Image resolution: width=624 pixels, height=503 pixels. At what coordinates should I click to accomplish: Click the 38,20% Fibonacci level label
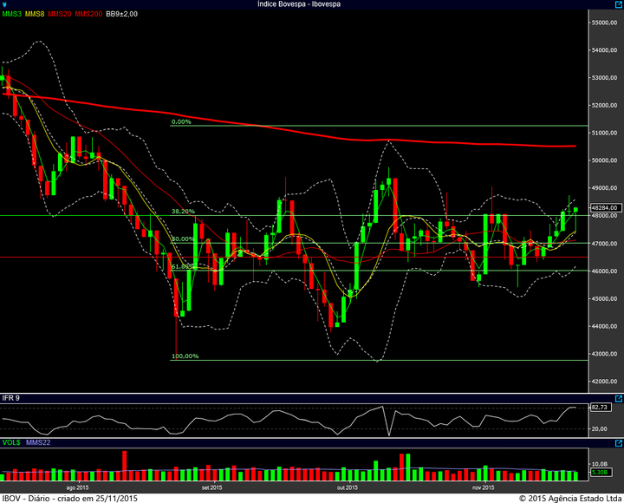coord(183,211)
